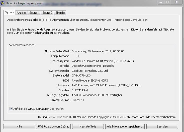
Task: Click 'Award Modular BIOS v6.00PG' text
Action: pyautogui.click(x=90, y=80)
